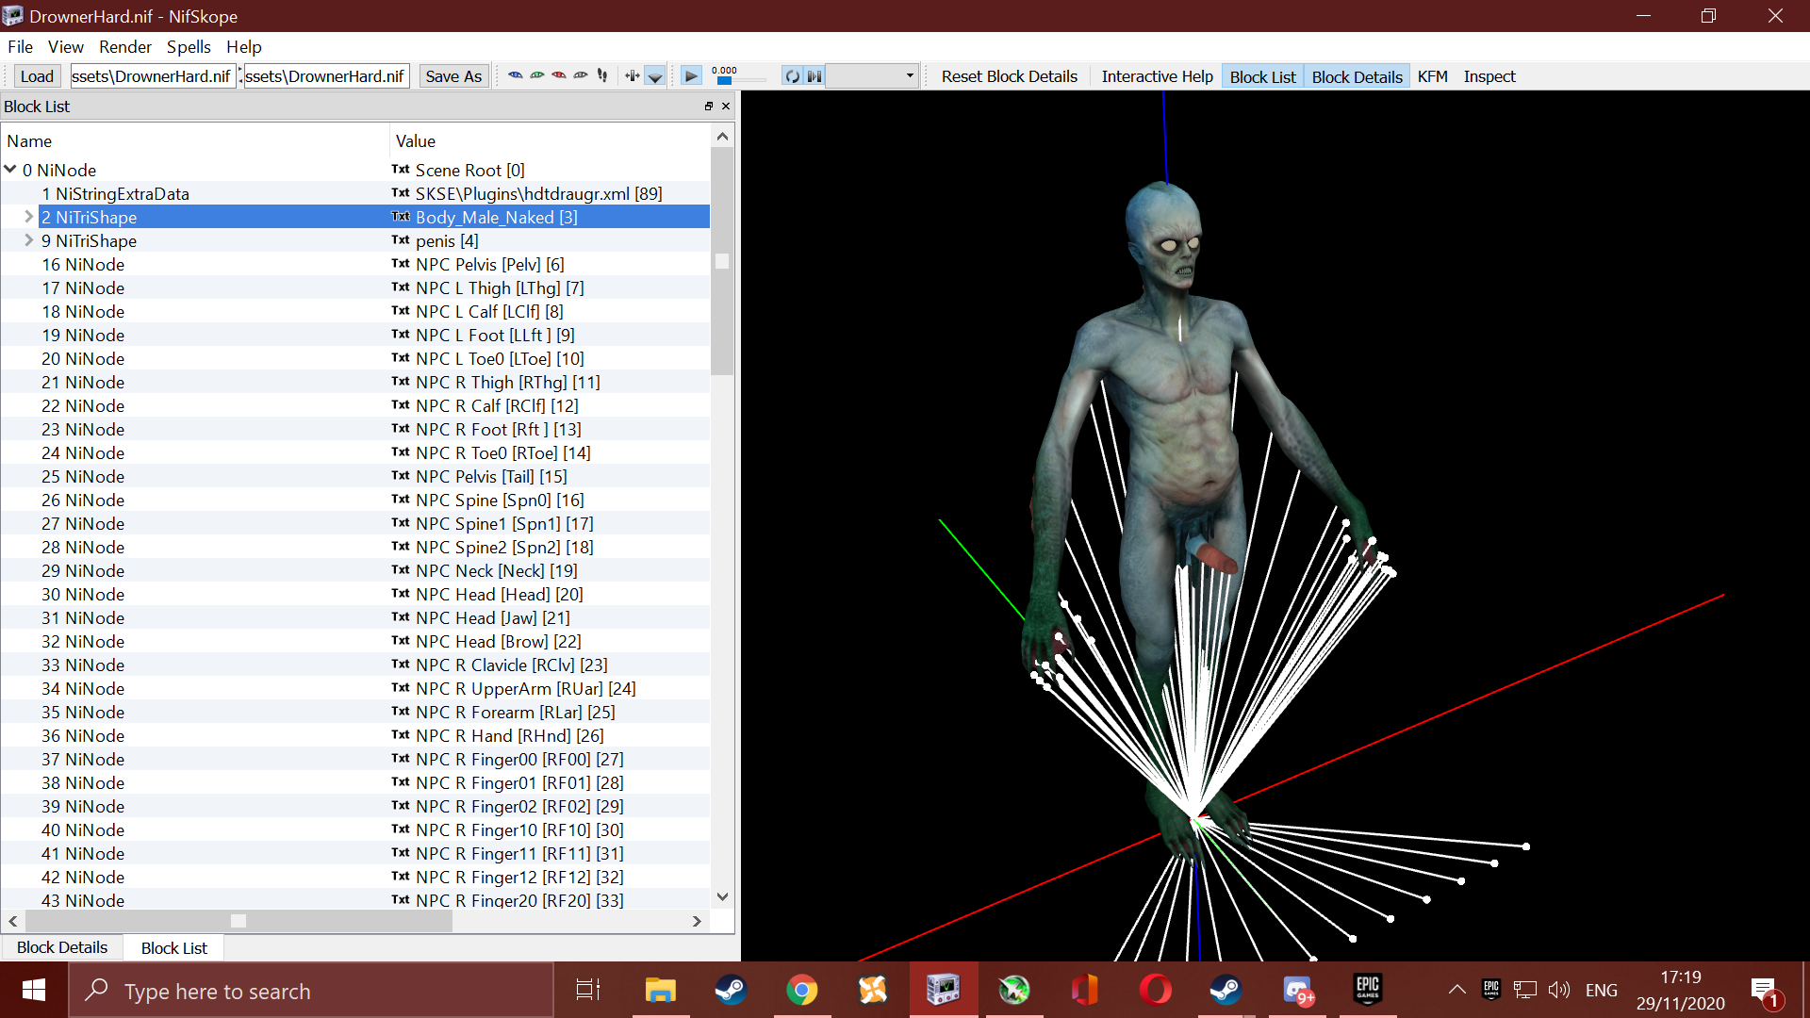
Task: Select the 1 NiStringExtraData row
Action: [355, 193]
